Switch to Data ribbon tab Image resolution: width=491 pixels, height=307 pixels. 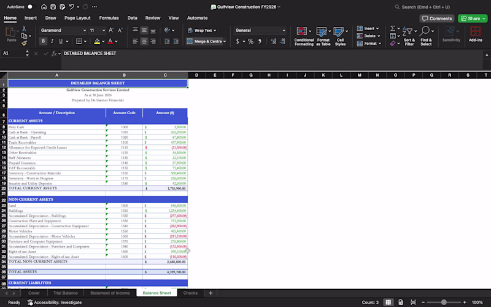[132, 18]
